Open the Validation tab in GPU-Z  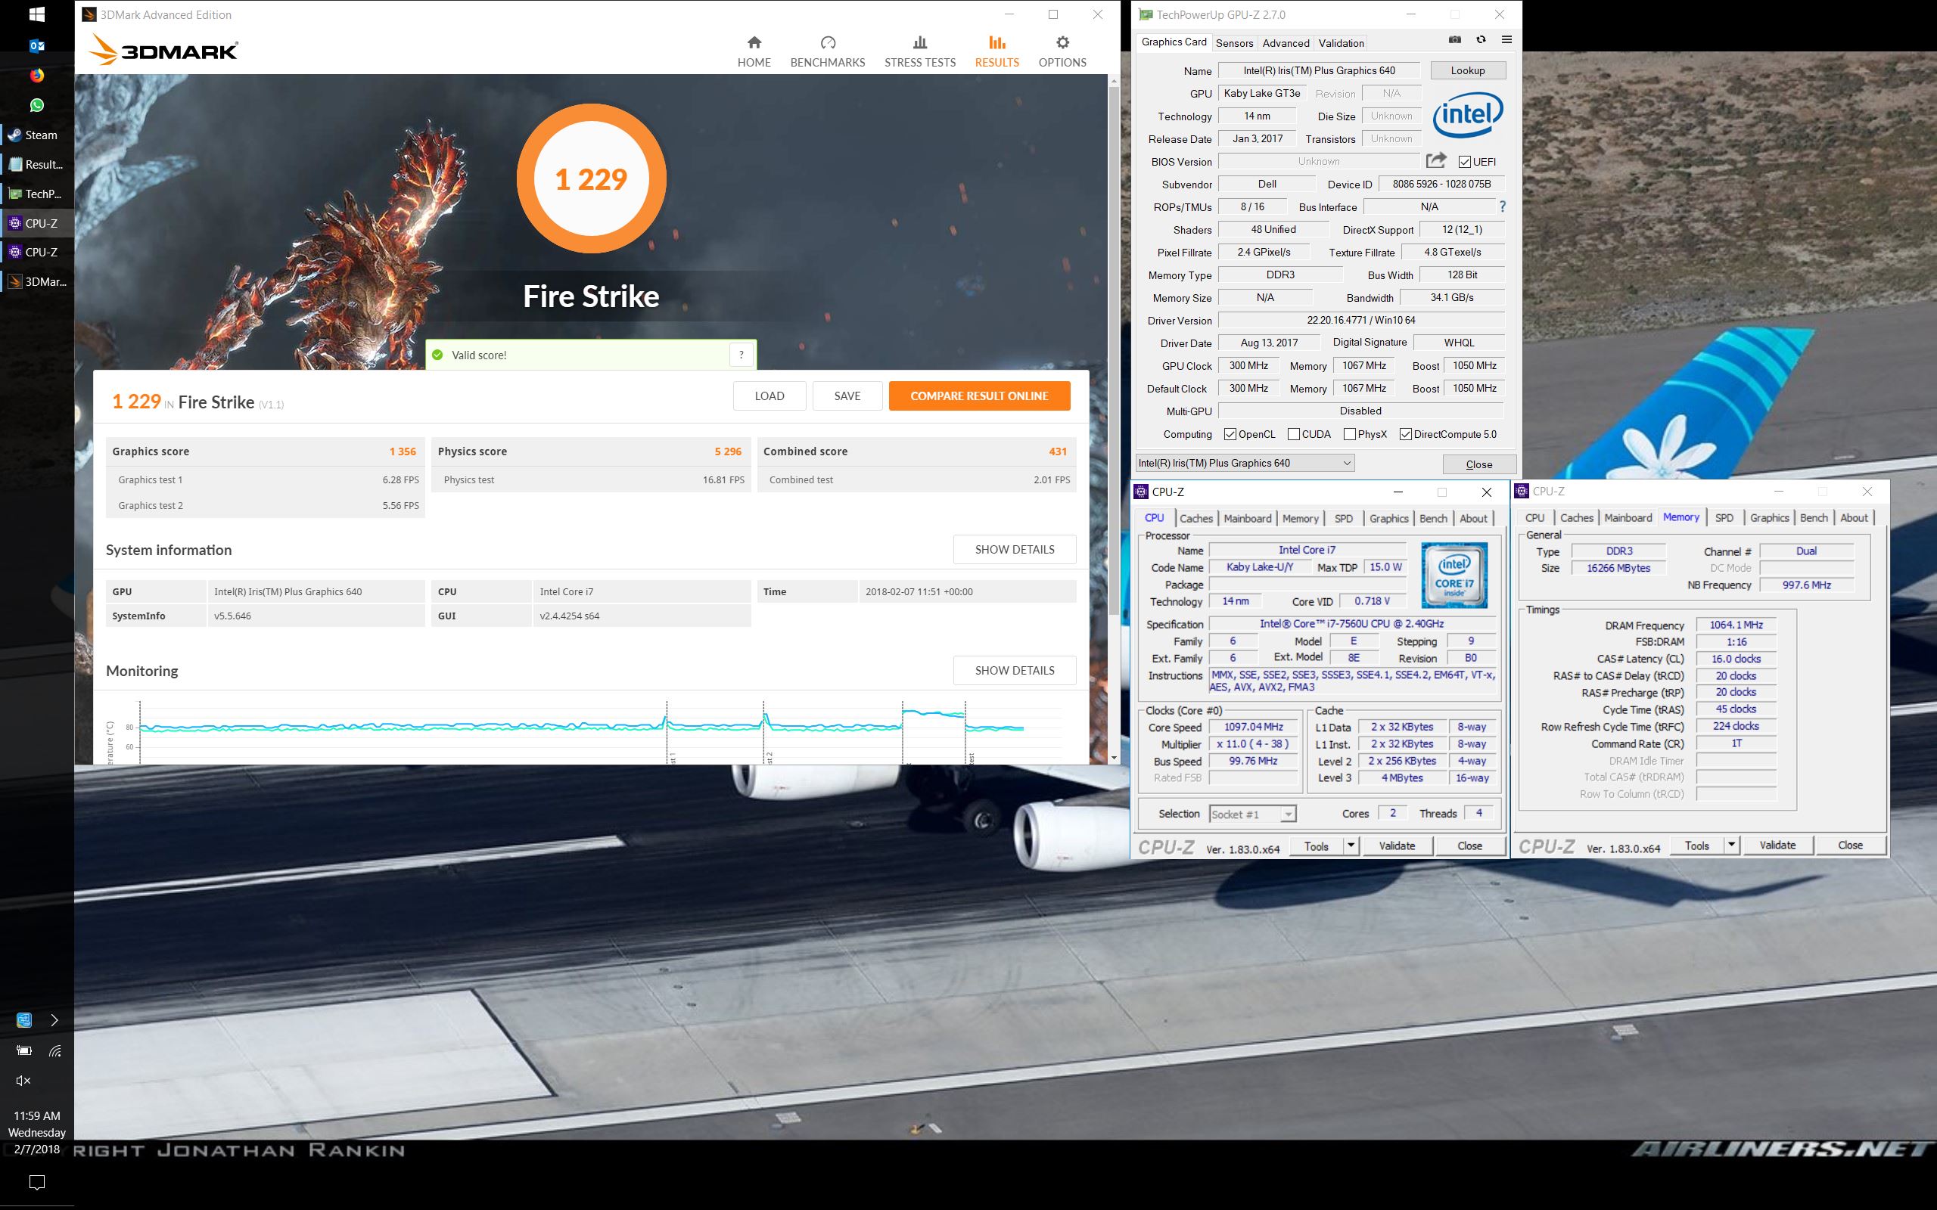(x=1341, y=43)
